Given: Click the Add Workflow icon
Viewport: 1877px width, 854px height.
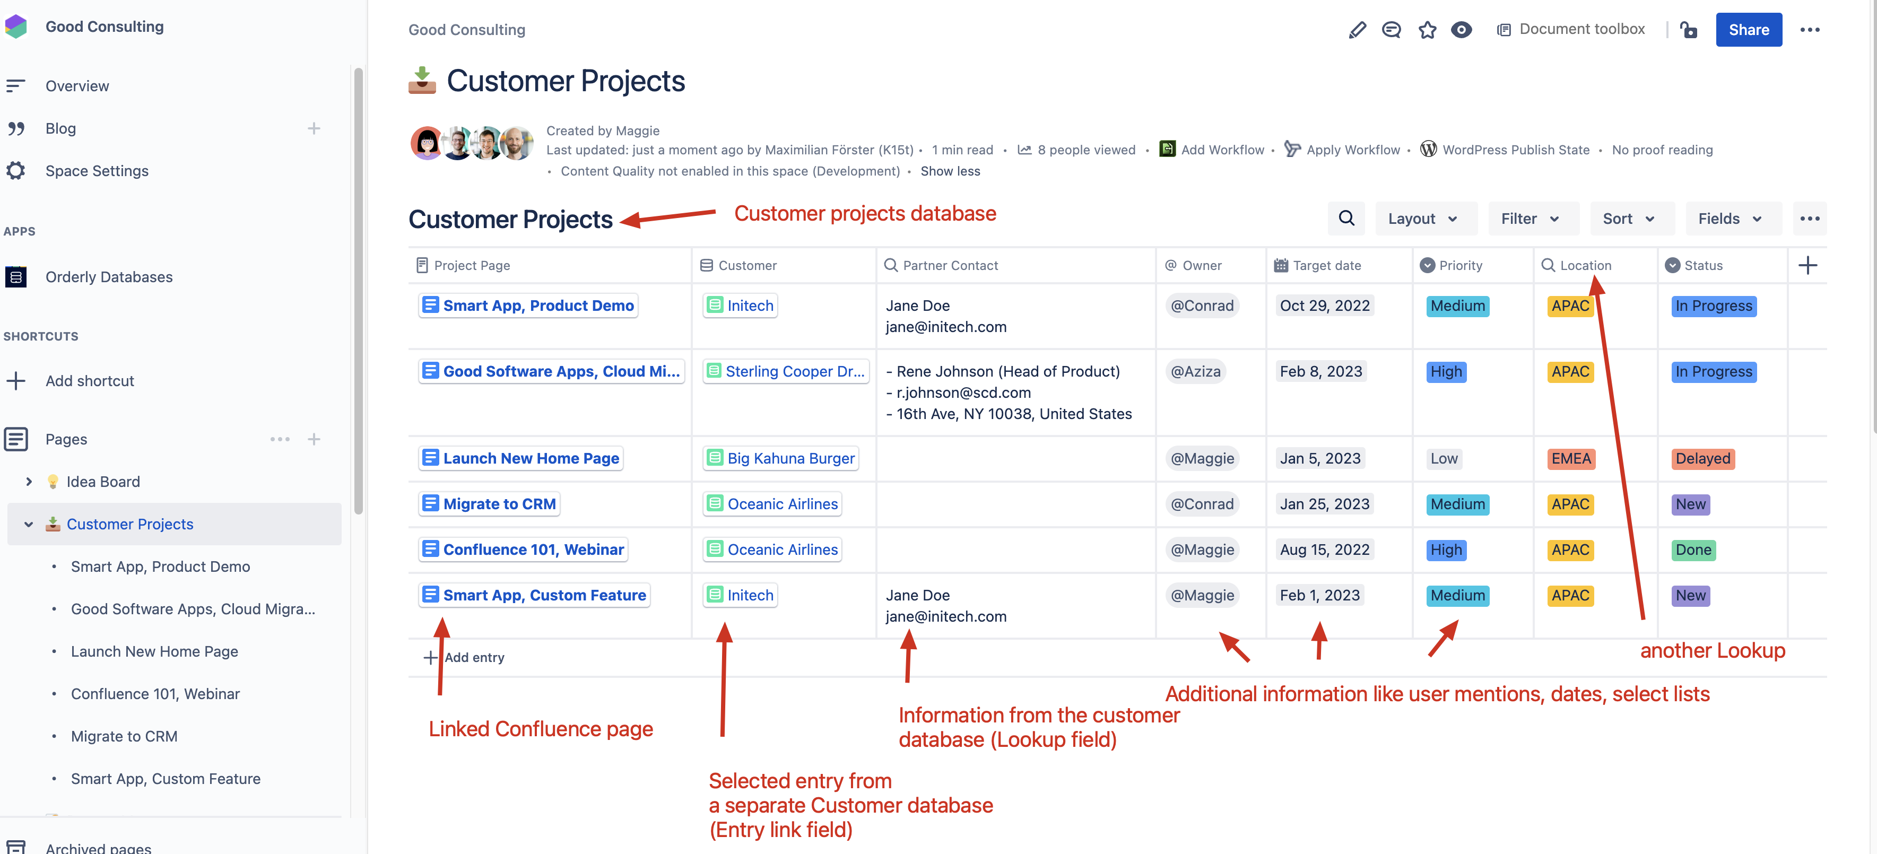Looking at the screenshot, I should pyautogui.click(x=1168, y=149).
